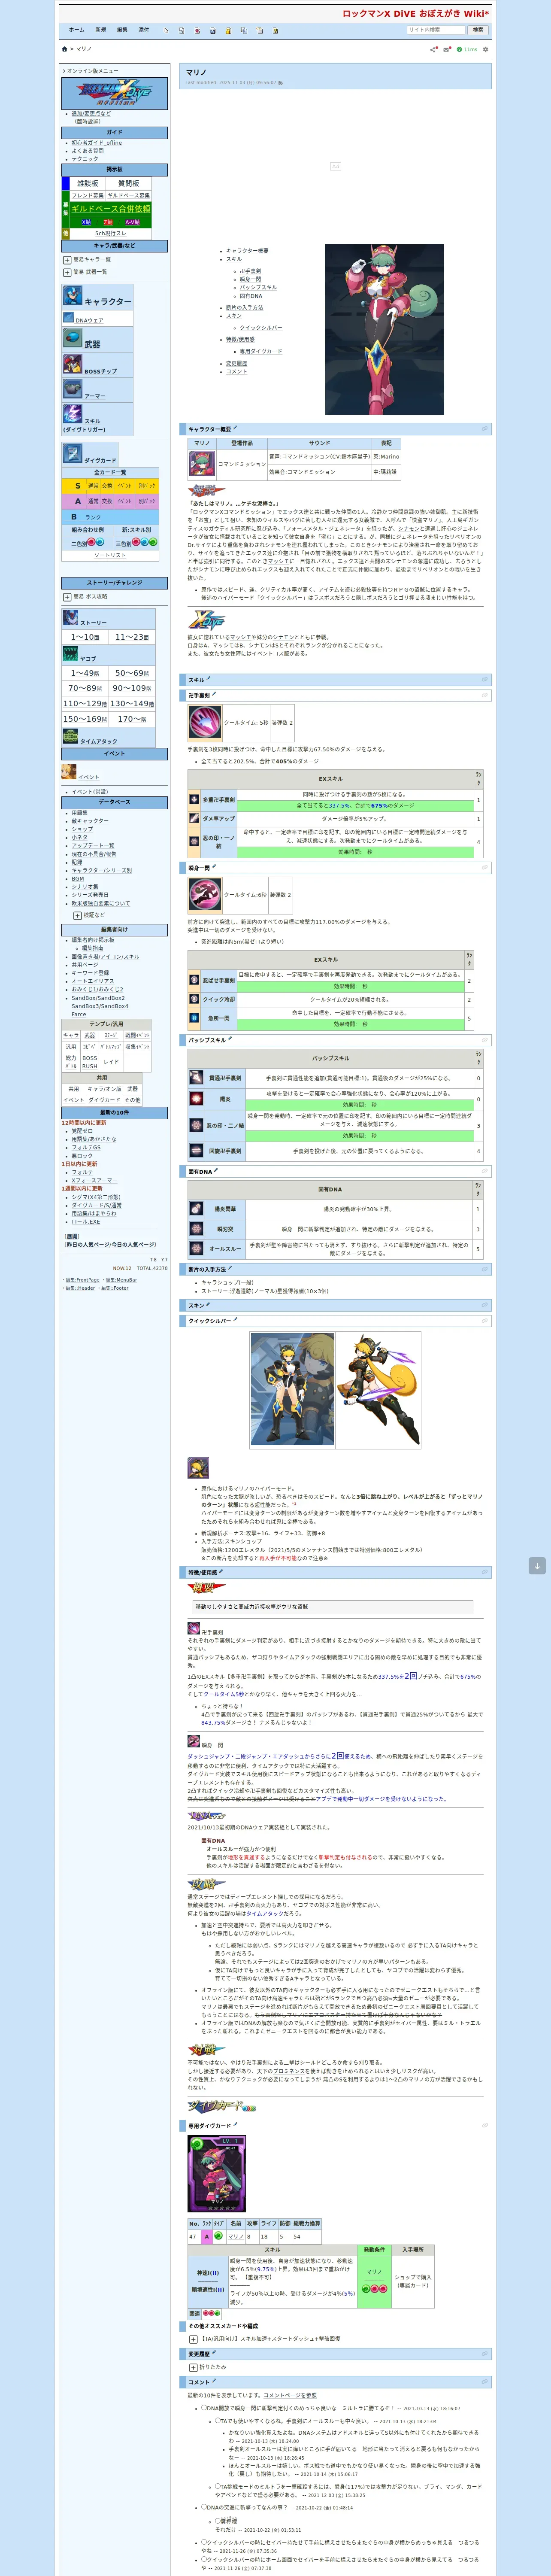The height and width of the screenshot is (2576, 551).
Task: Click the anchor icon on キャラクター概要 heading
Action: [x=485, y=428]
